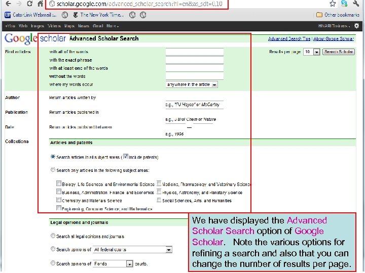
Task: Open the About Google Scholar link
Action: pos(334,39)
